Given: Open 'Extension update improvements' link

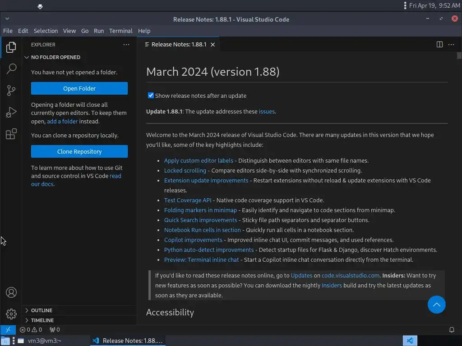Looking at the screenshot, I should click(x=206, y=180).
